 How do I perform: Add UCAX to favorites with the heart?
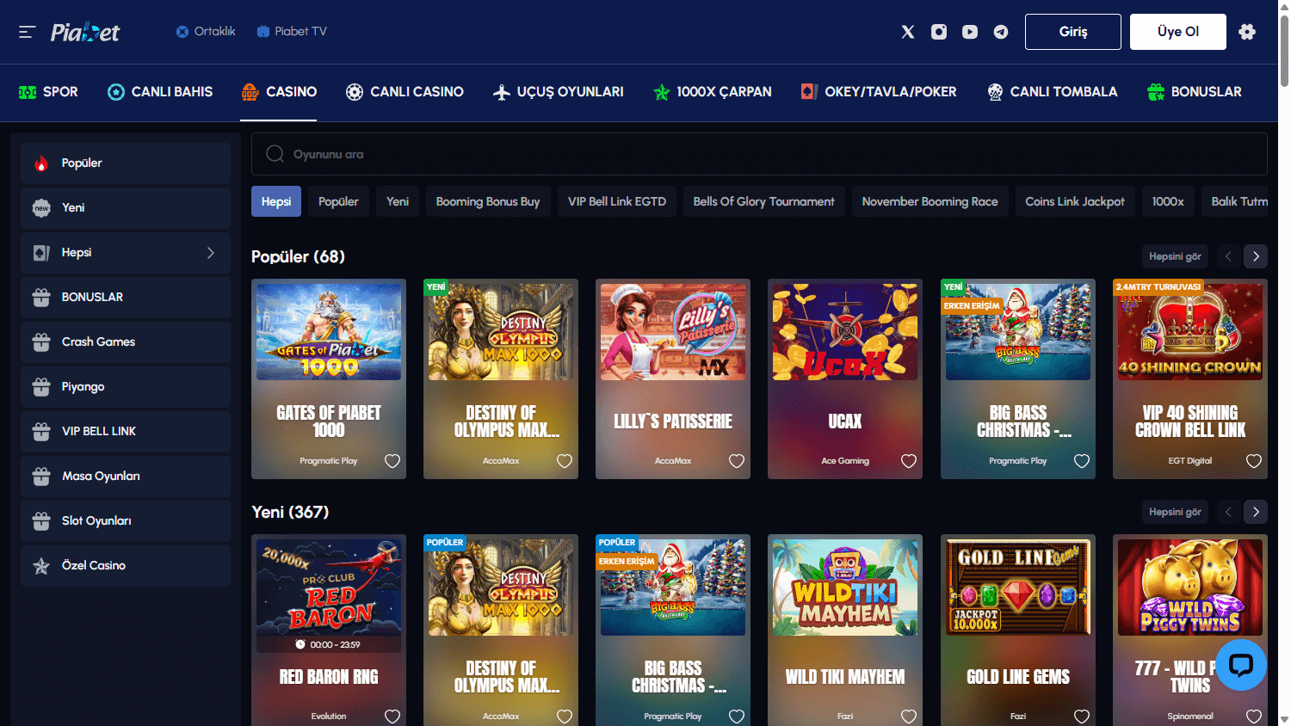tap(909, 461)
